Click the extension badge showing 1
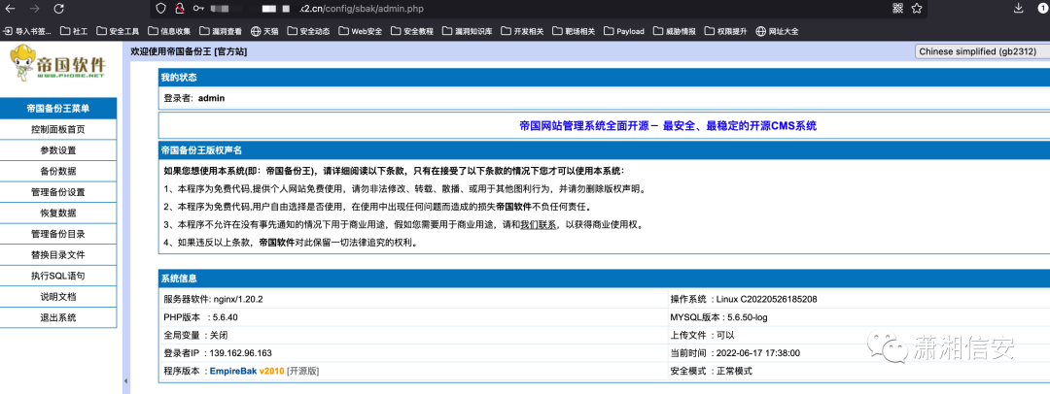This screenshot has width=1050, height=394. pos(1043,8)
